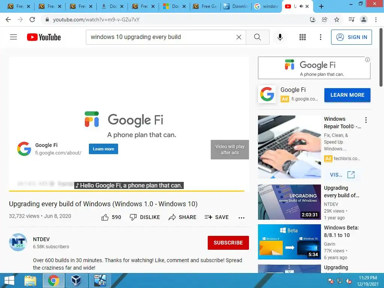Screen dimensions: 384x288
Task: Click network tray icon
Action: [x=339, y=281]
